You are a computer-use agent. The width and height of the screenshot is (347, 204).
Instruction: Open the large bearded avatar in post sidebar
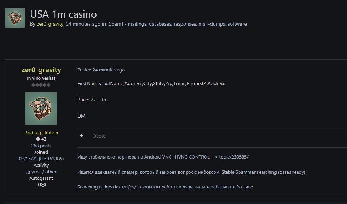[41, 109]
